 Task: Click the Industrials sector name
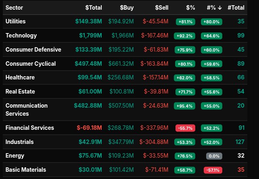pos(20,142)
